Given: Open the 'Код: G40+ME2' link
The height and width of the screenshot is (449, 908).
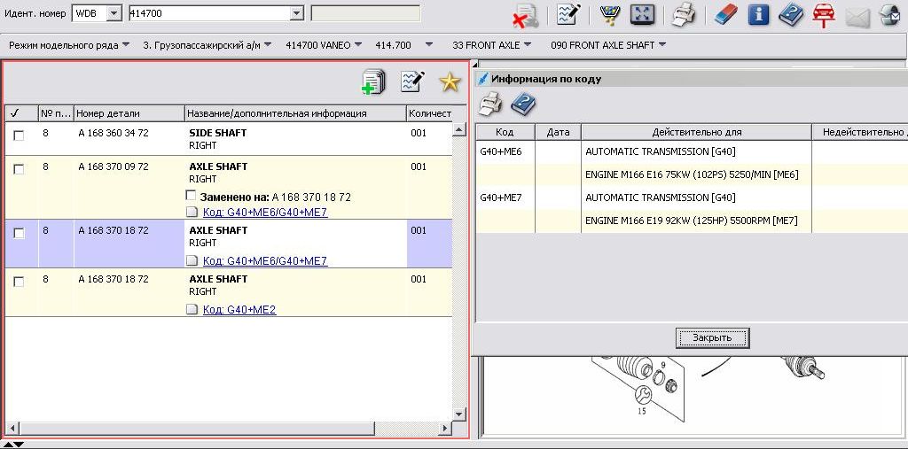Looking at the screenshot, I should tap(239, 310).
